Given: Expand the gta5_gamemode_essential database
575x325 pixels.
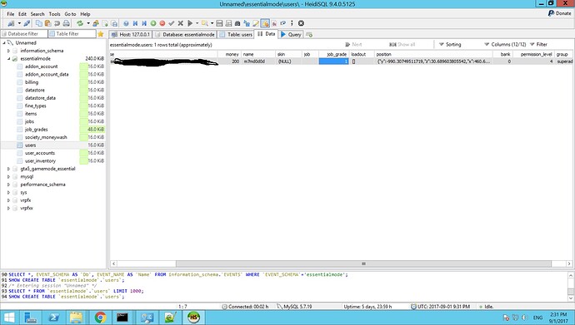Looking at the screenshot, I should click(x=9, y=169).
